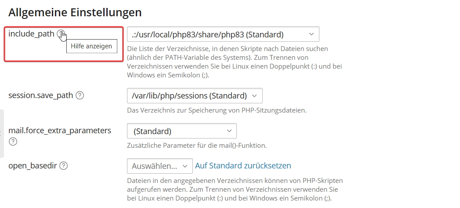
Task: Click the mail()-Funktion description text
Action: tap(196, 146)
